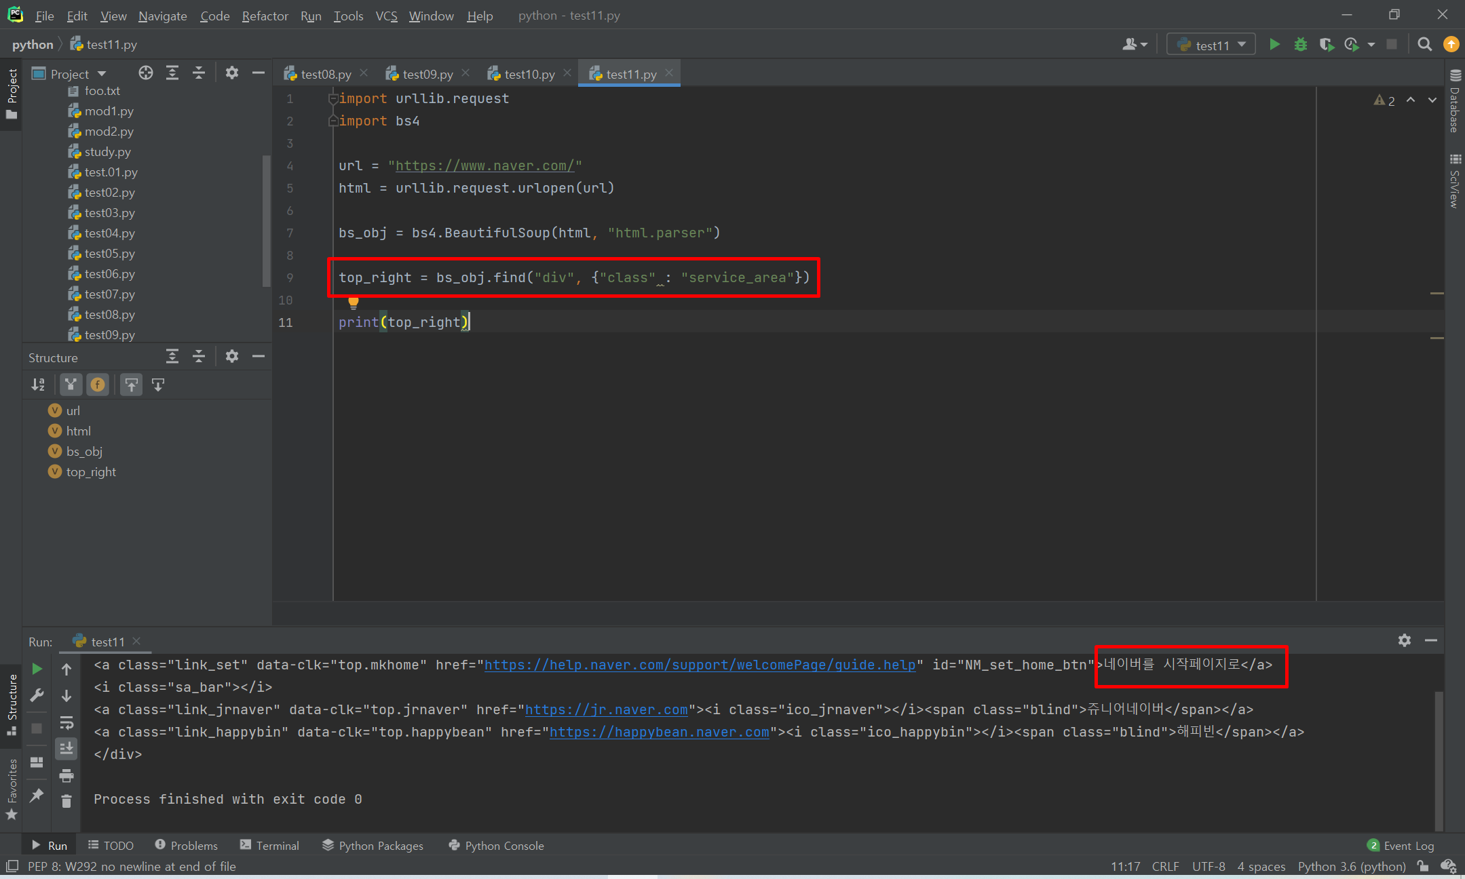Toggle show fields filter in Structure

pyautogui.click(x=98, y=385)
